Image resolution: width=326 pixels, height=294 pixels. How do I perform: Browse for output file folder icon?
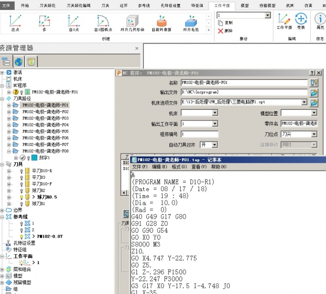pos(314,93)
